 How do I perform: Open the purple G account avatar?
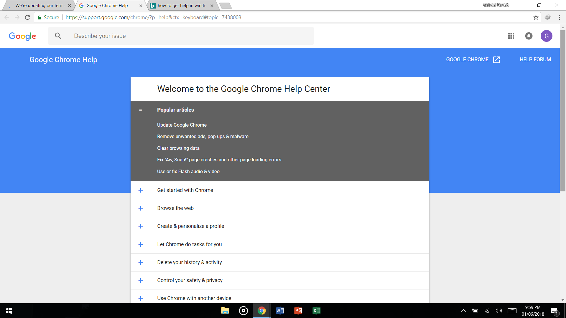546,36
